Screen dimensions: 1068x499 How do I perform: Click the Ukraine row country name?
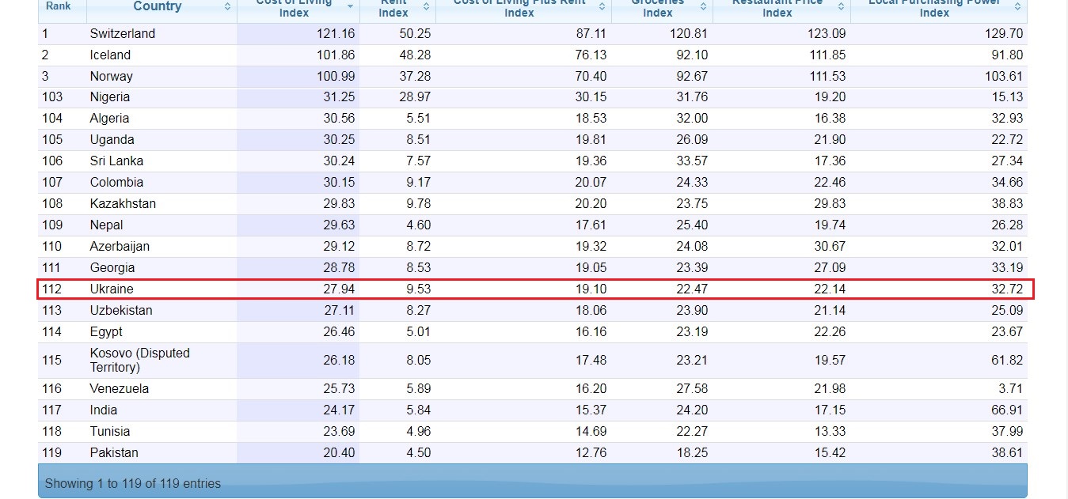[x=112, y=289]
